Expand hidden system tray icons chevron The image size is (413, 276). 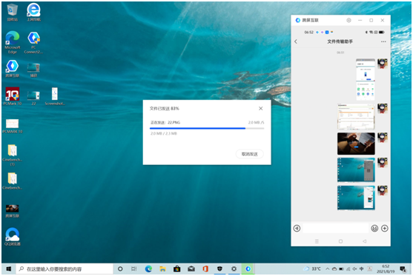(328, 269)
